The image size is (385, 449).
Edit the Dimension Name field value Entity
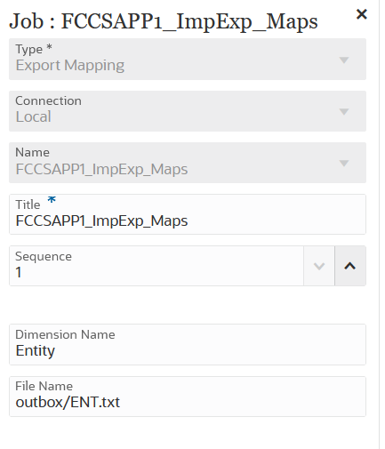pos(188,344)
